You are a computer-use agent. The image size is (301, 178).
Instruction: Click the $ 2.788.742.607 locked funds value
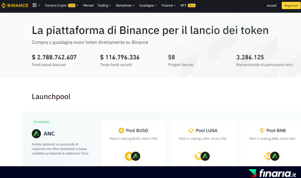click(x=54, y=57)
